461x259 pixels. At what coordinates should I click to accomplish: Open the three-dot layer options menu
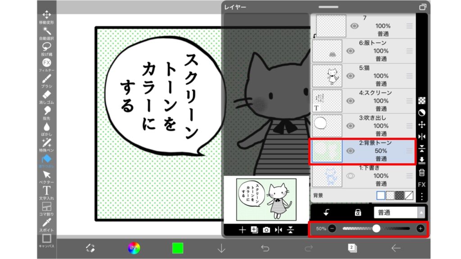point(422,196)
